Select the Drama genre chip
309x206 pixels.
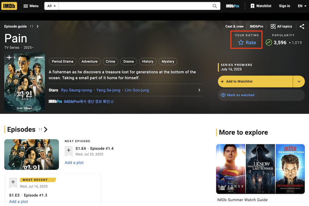tap(129, 62)
